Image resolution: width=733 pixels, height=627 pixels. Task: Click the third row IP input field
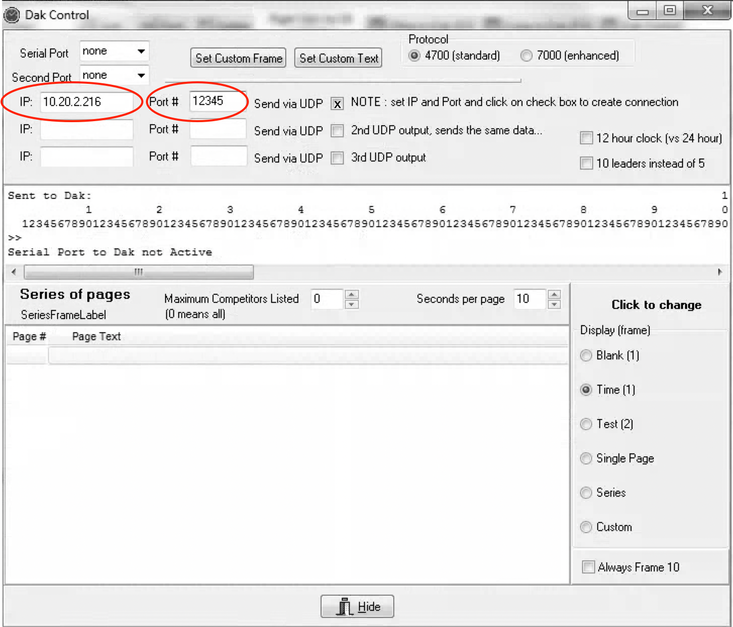pyautogui.click(x=87, y=157)
